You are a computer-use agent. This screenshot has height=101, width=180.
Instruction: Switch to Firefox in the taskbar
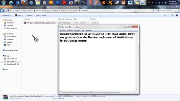click(x=24, y=3)
